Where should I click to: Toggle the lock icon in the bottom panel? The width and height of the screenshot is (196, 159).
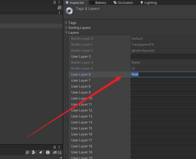tap(54, 147)
